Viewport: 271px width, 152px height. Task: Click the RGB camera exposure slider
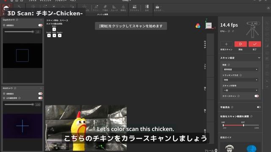click(x=19, y=104)
